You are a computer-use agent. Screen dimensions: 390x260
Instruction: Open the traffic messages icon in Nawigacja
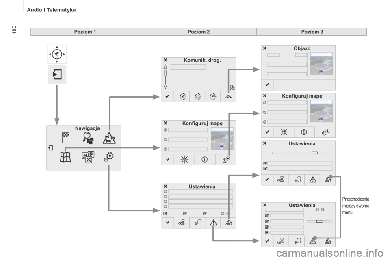point(109,138)
